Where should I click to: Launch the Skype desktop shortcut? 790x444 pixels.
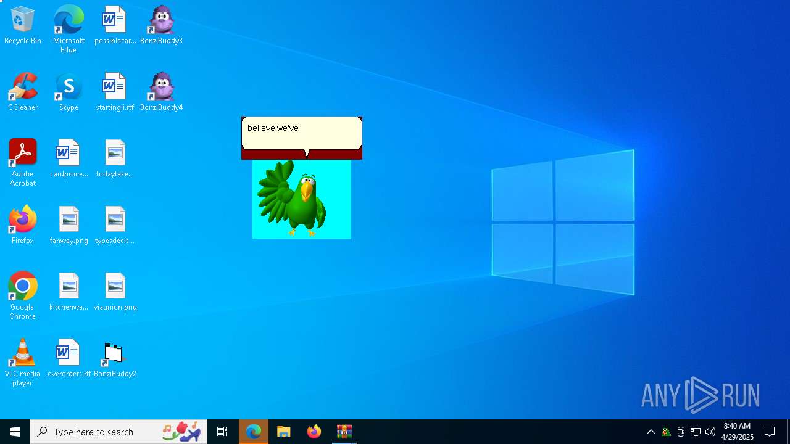(x=69, y=92)
